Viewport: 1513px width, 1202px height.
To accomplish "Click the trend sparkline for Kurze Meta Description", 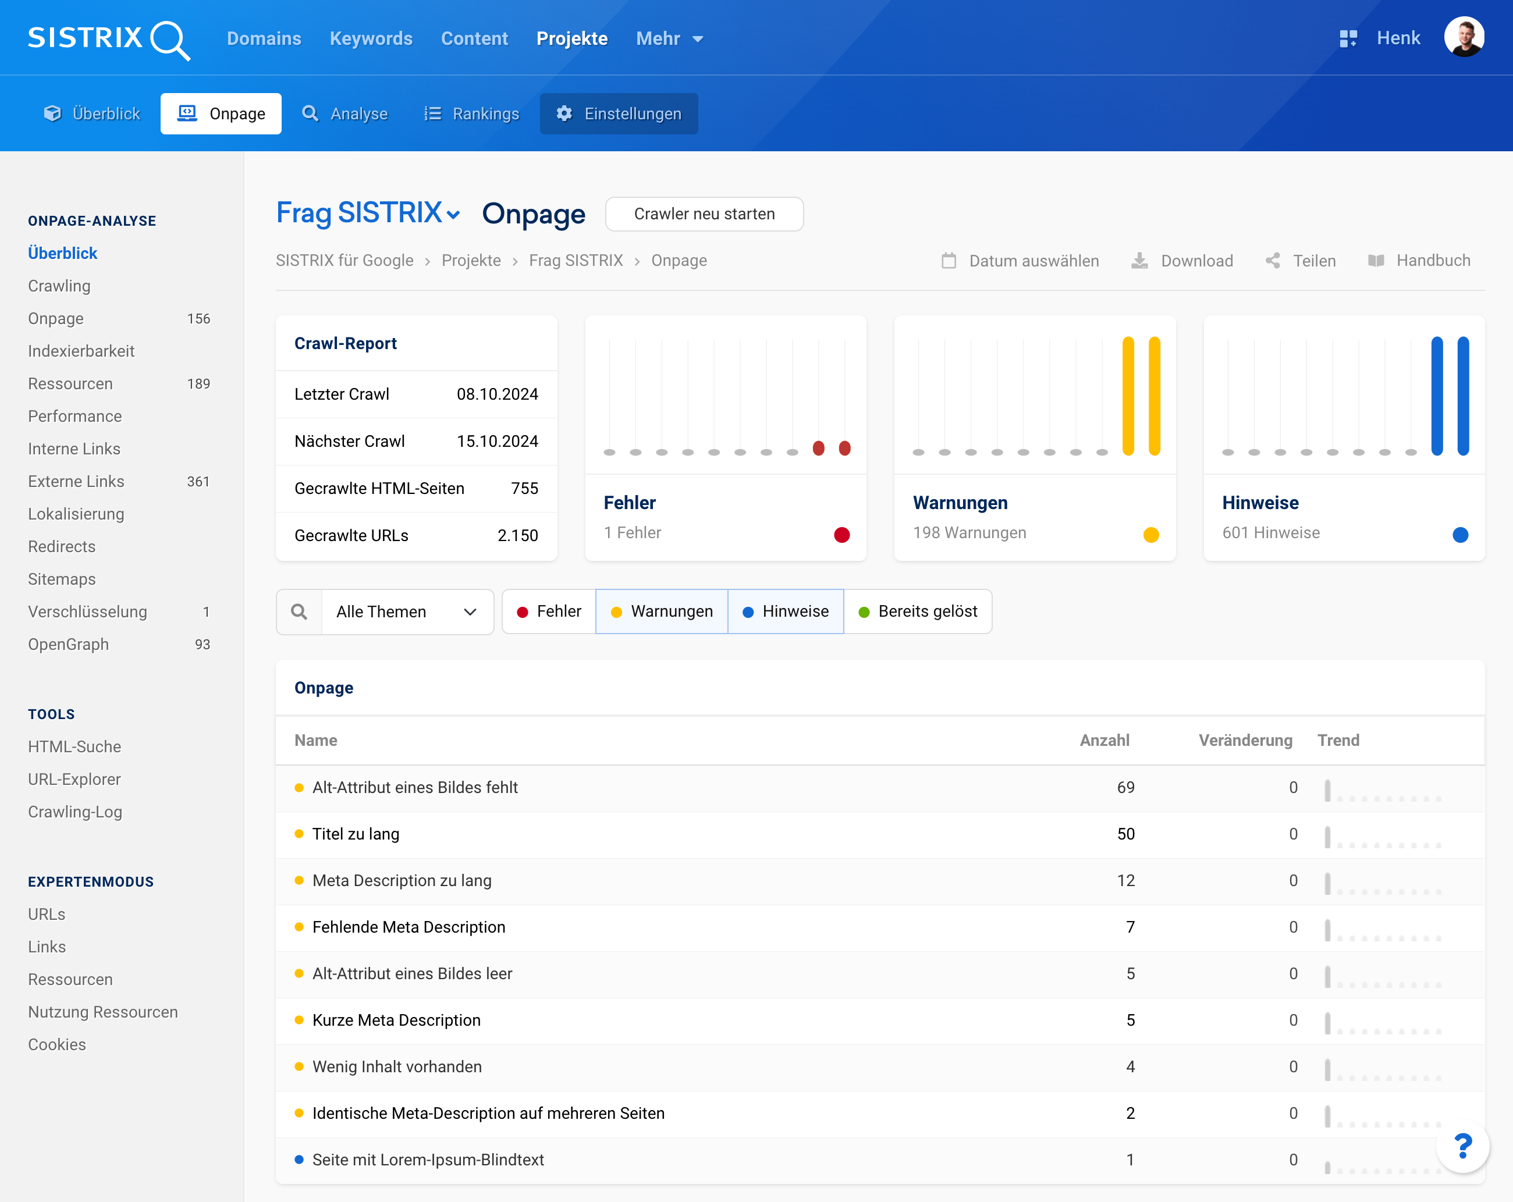I will [x=1383, y=1022].
